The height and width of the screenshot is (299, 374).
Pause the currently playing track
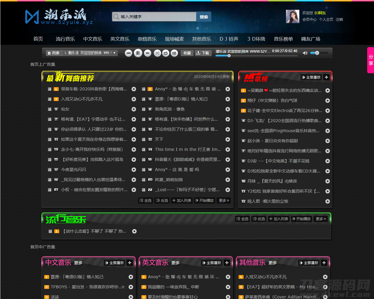pos(138,53)
